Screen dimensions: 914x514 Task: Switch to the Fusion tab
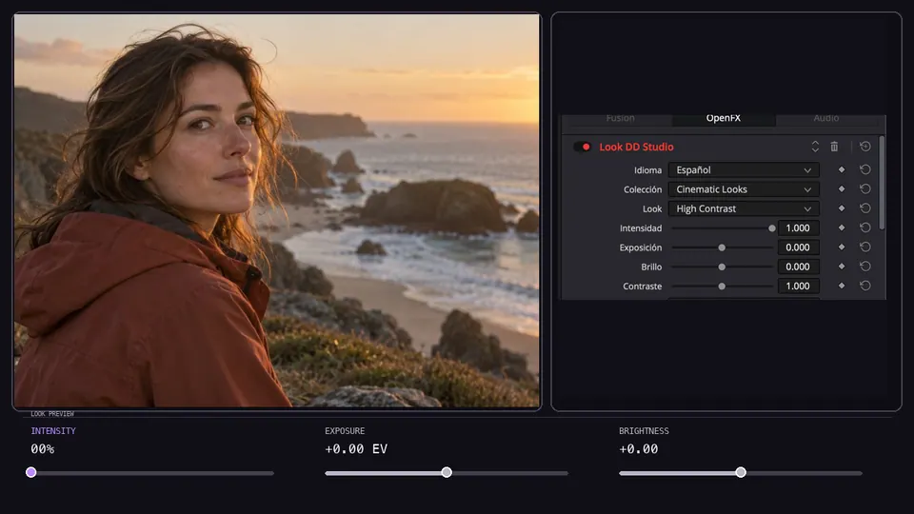(620, 118)
